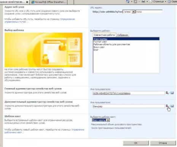Click the secondary administrator field with Бендер
This screenshot has height=147, width=177.
tap(129, 106)
